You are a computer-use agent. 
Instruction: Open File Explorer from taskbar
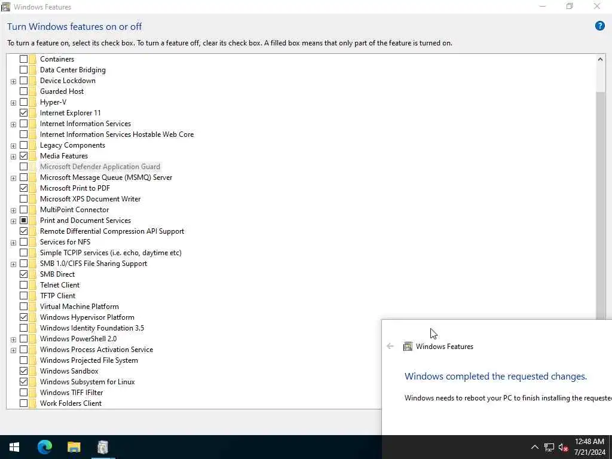[x=74, y=447]
